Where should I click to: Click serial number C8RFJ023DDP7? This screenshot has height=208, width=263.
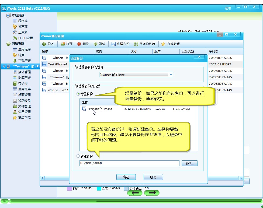point(220,64)
